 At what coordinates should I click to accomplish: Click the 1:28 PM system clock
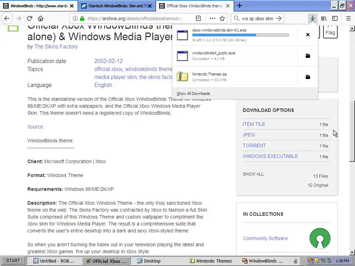[x=342, y=261]
